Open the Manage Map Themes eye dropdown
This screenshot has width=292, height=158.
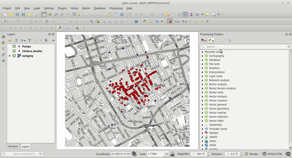(x=23, y=41)
